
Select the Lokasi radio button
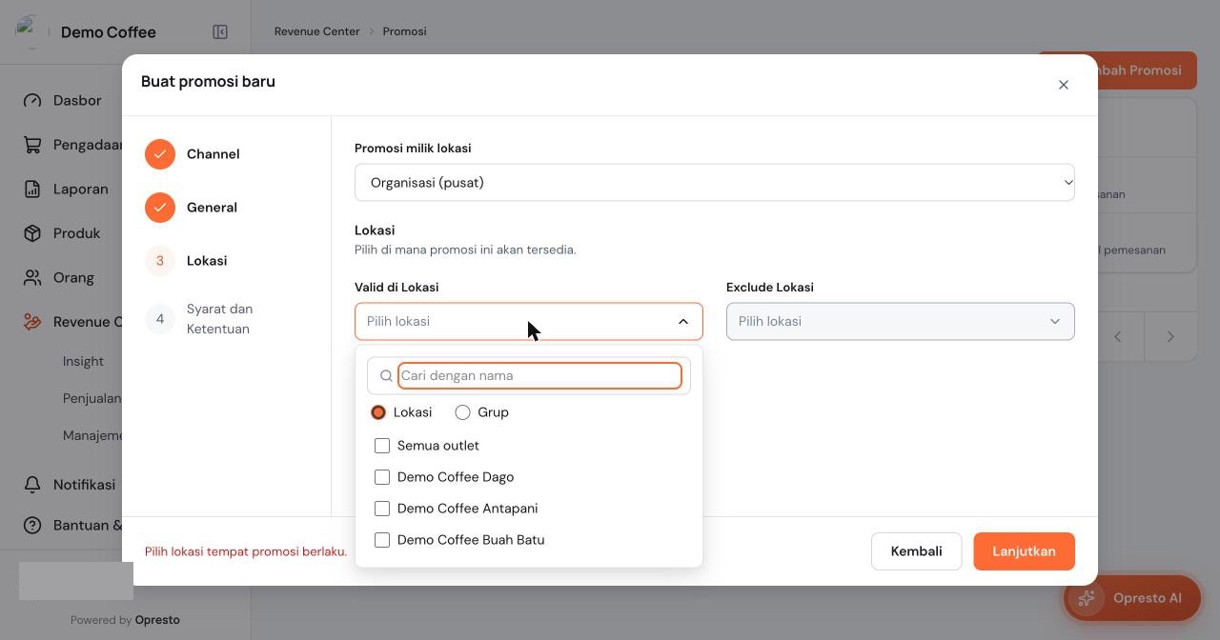[378, 412]
